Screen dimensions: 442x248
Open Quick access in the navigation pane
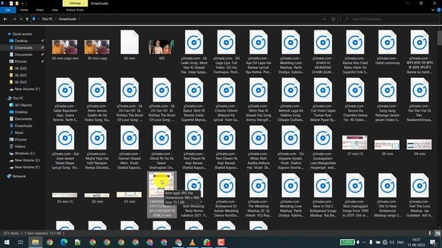[22, 34]
